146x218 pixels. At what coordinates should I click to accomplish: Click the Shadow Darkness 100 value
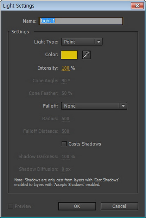click(65, 156)
